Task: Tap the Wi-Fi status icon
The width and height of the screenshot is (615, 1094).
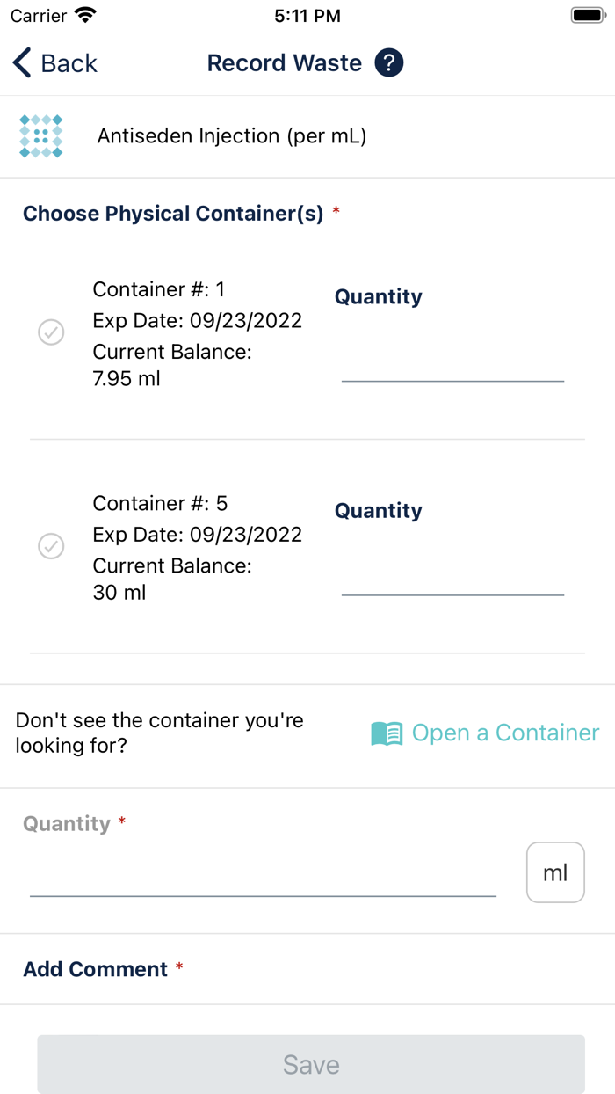Action: [85, 15]
